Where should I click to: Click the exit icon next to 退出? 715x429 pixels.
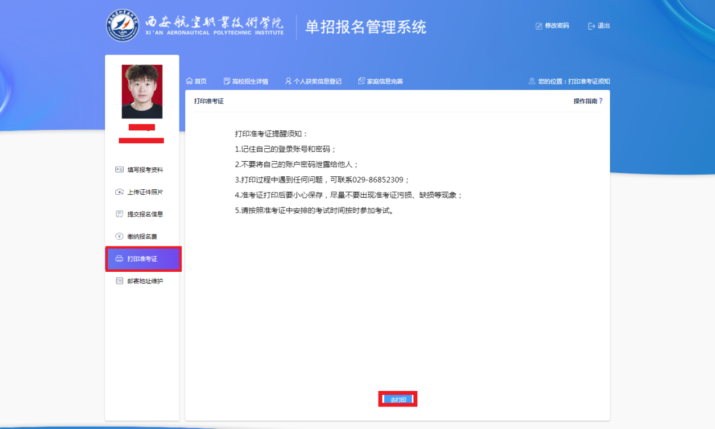point(591,26)
